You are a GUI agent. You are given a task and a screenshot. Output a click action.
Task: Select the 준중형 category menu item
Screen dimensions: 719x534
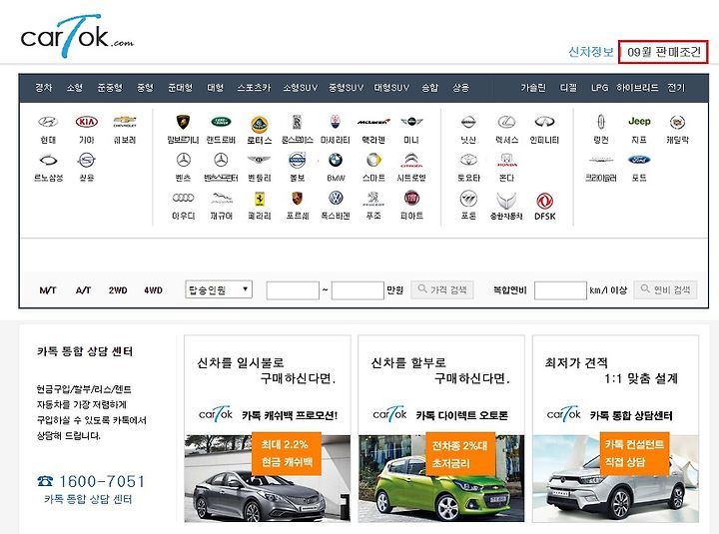[110, 87]
